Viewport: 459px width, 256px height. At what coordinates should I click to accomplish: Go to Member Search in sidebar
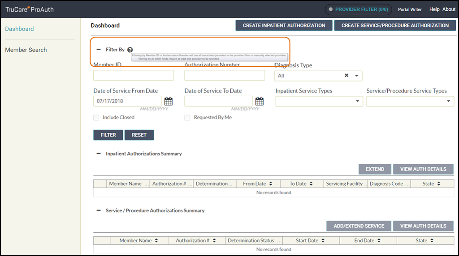click(26, 50)
